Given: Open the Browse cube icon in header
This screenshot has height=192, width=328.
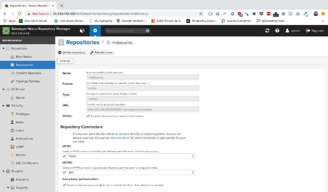Looking at the screenshot, I should point(82,31).
